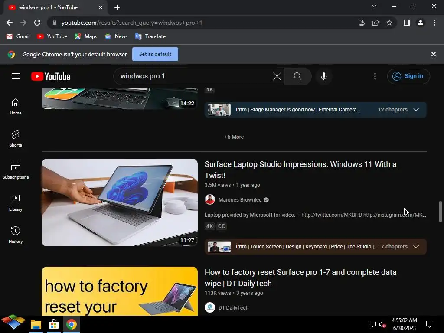This screenshot has height=333, width=444.
Task: Click the muted volume tray icon
Action: [382, 324]
